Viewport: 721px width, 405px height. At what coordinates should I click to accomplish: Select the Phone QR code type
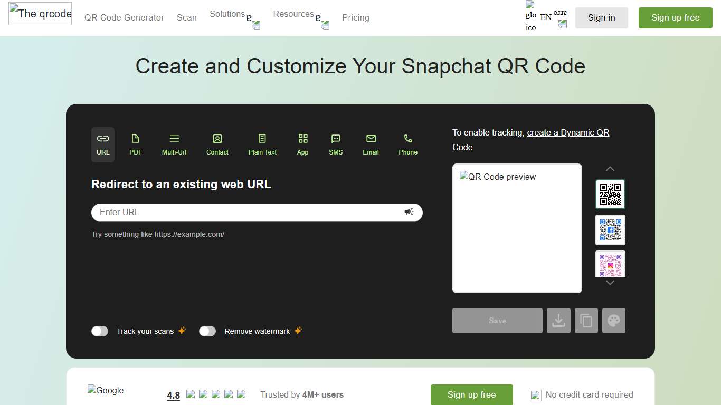(x=407, y=144)
